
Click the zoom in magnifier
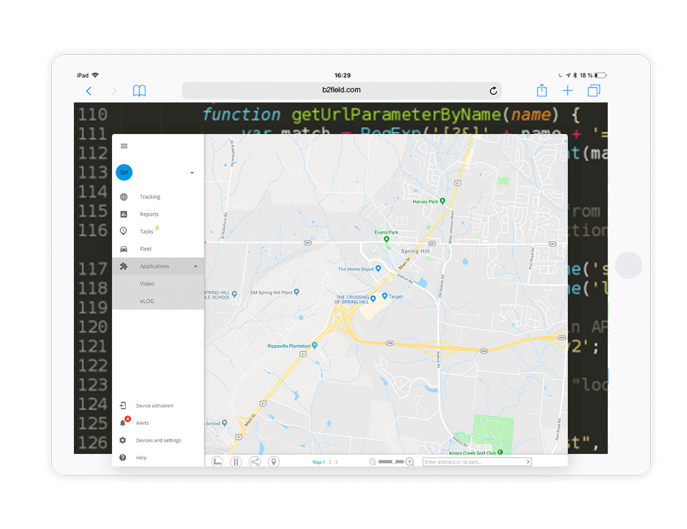coord(410,462)
